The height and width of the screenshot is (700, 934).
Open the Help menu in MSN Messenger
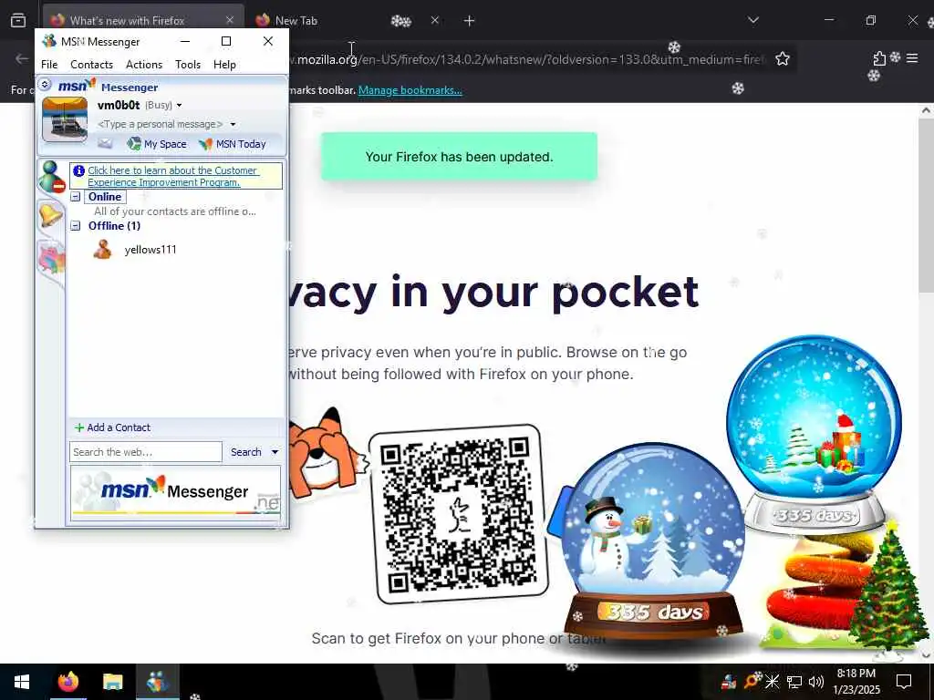tap(224, 65)
